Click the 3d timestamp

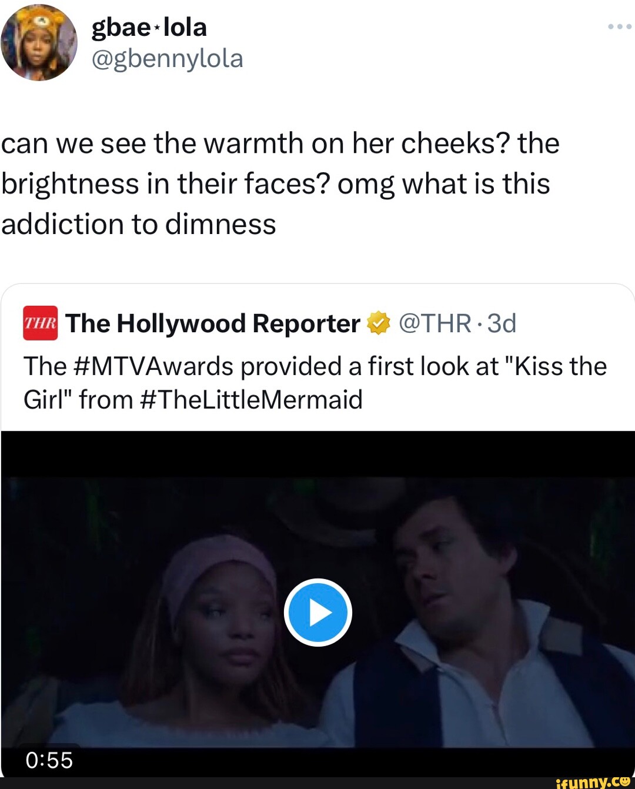click(502, 323)
